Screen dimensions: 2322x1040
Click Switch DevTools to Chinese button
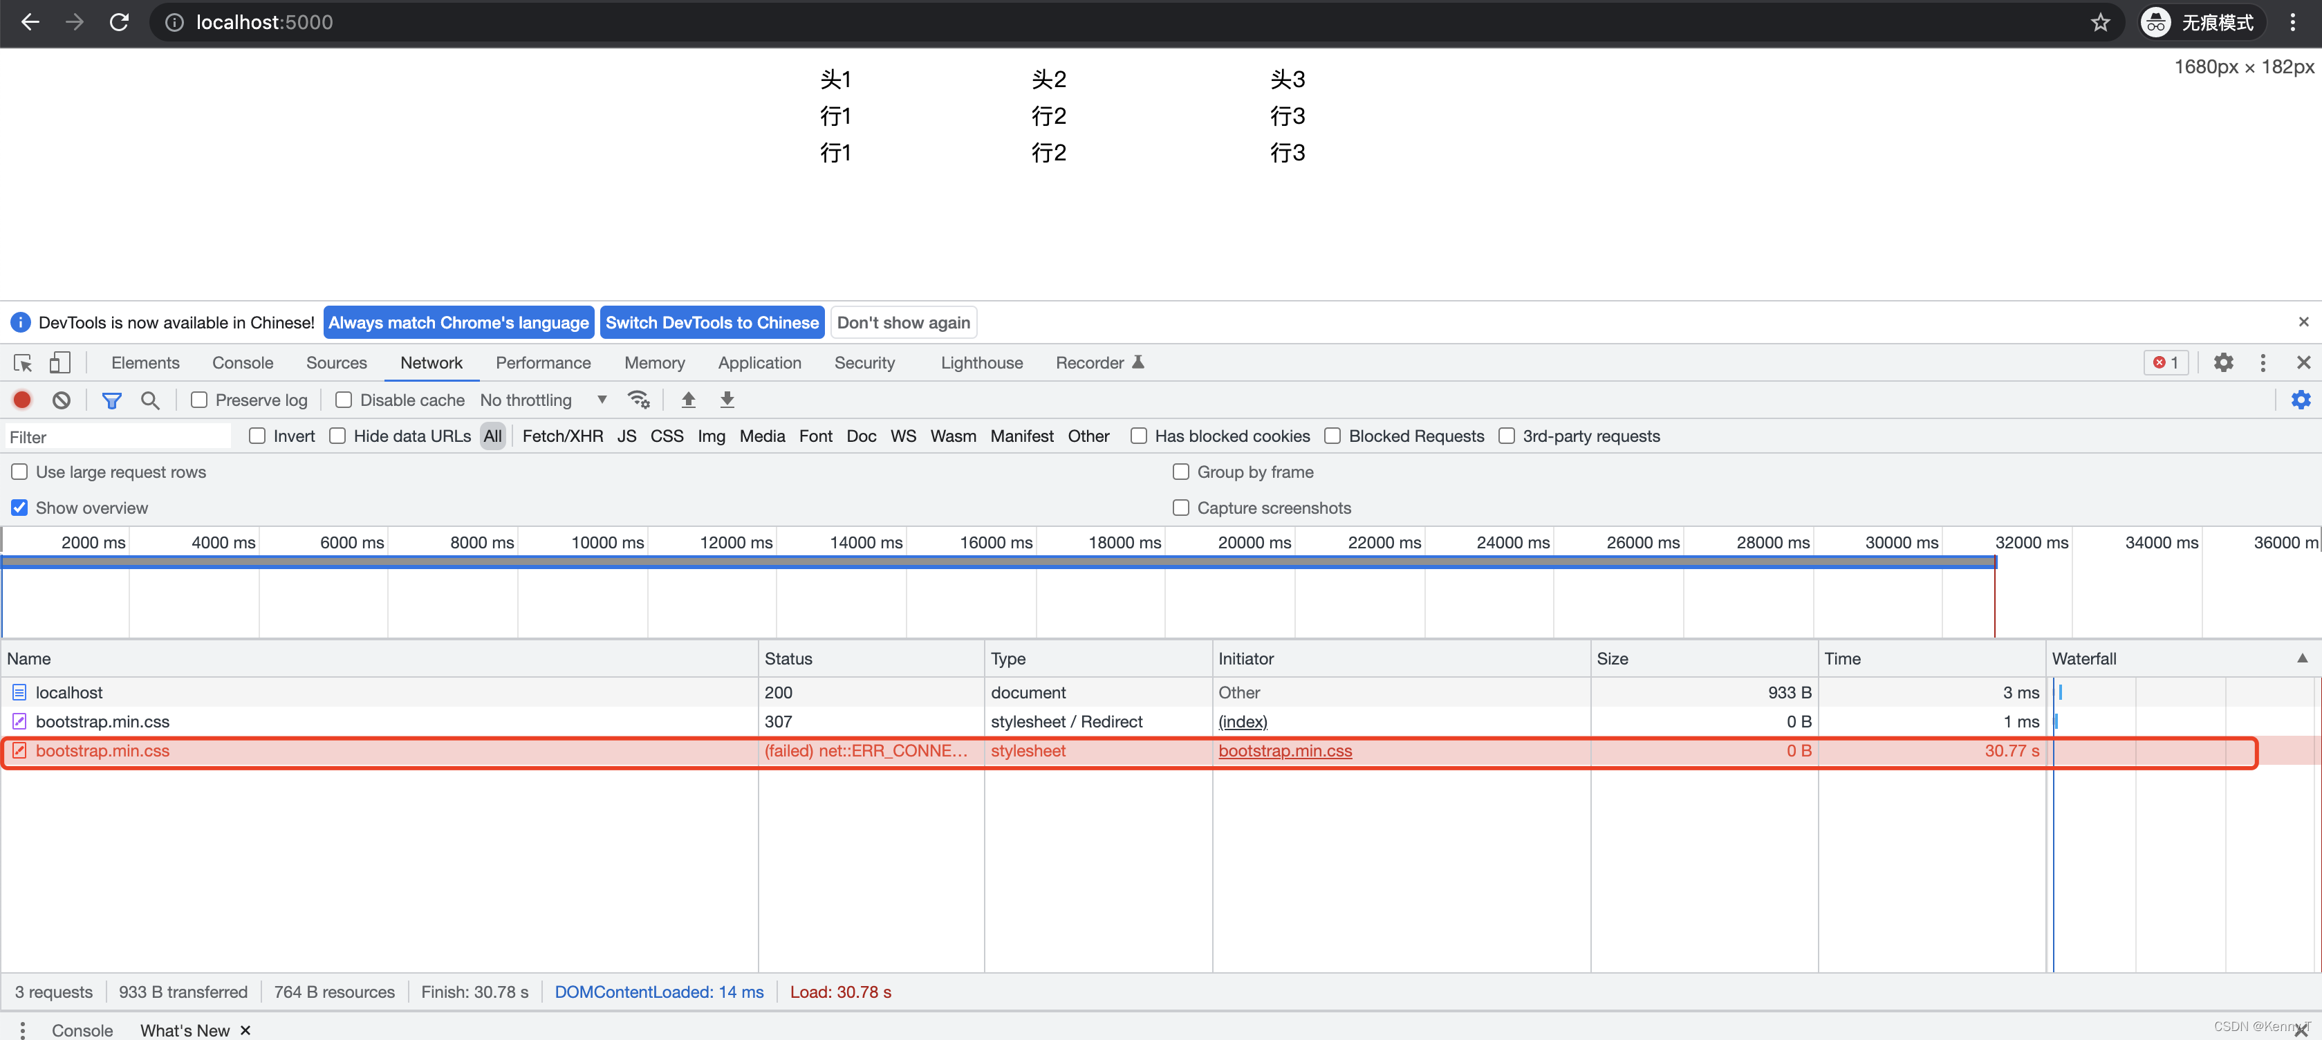point(712,323)
